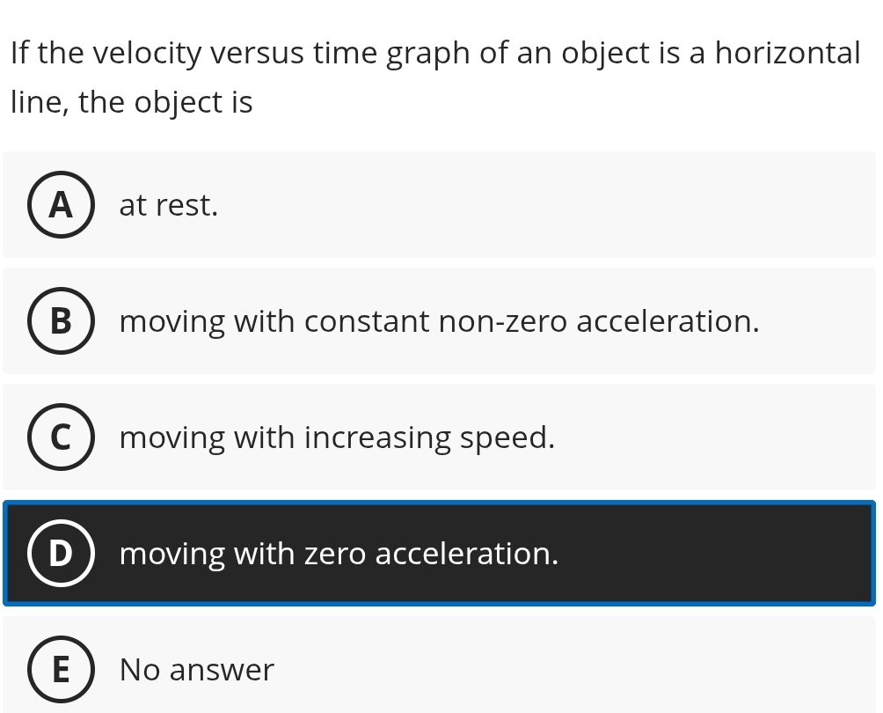Click the circled letter A badge

click(x=60, y=205)
